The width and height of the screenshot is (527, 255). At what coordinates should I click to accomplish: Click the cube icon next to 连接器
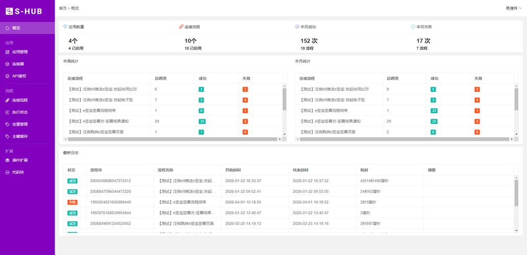click(x=7, y=64)
